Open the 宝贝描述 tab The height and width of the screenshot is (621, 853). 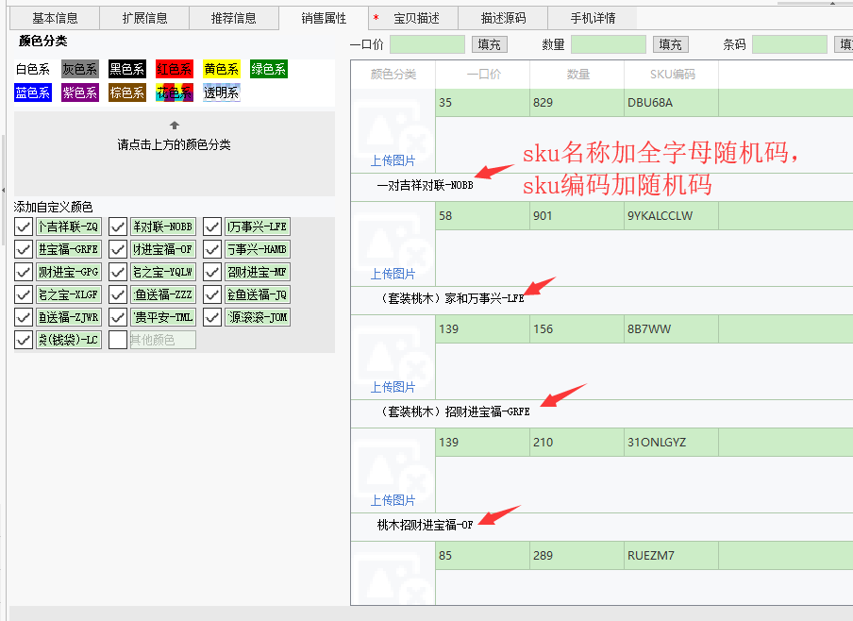tap(416, 18)
